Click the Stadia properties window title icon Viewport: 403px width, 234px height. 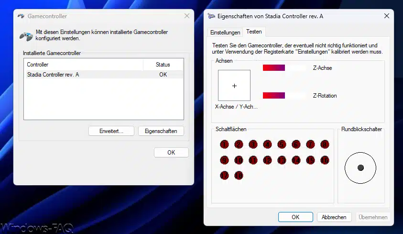pos(211,16)
